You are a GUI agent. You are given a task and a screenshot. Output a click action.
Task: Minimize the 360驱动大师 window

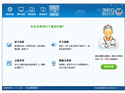(x=116, y=5)
